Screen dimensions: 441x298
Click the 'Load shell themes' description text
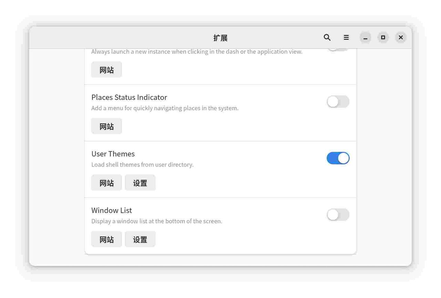(142, 165)
